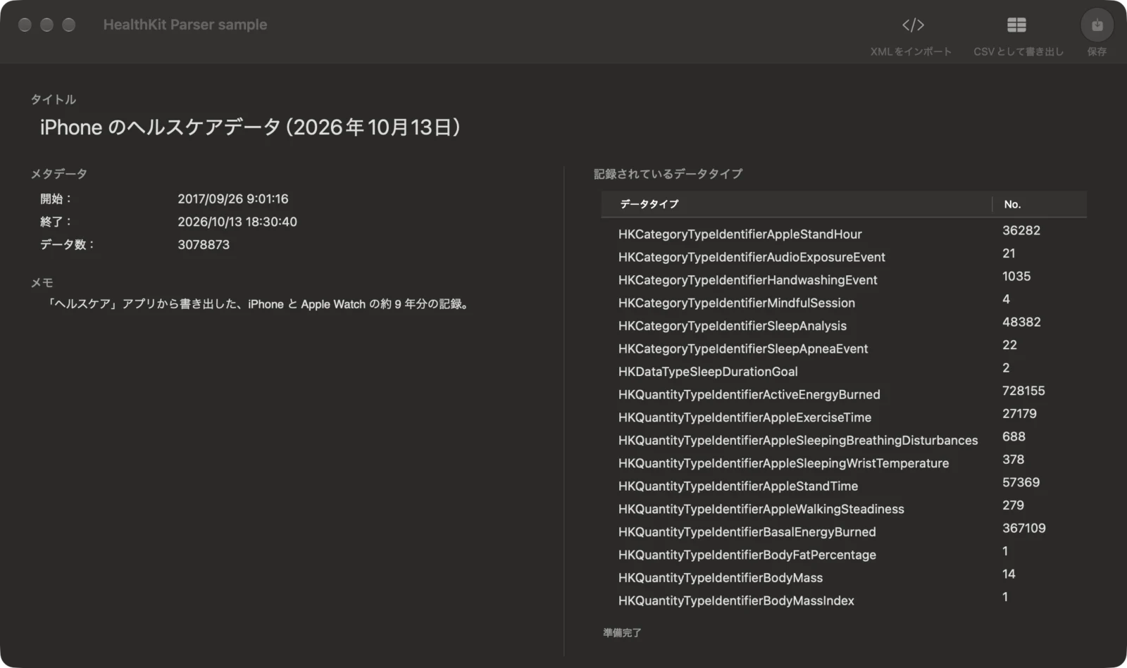Select the HKQuantityTypeIdentifierAppleExerciseTime row
This screenshot has height=668, width=1127.
[844, 417]
